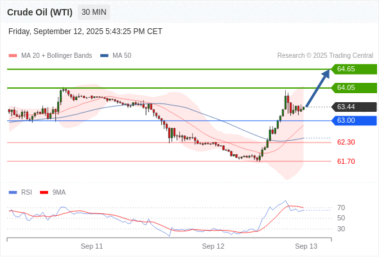
Task: Click the Research © 2025 Trading Central credit
Action: 325,56
